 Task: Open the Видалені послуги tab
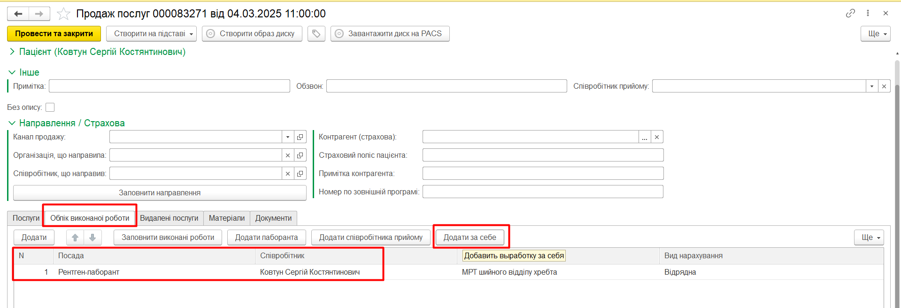pos(169,218)
